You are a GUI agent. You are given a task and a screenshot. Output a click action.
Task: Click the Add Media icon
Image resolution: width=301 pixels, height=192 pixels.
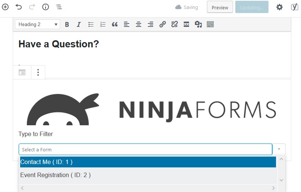coord(198,24)
